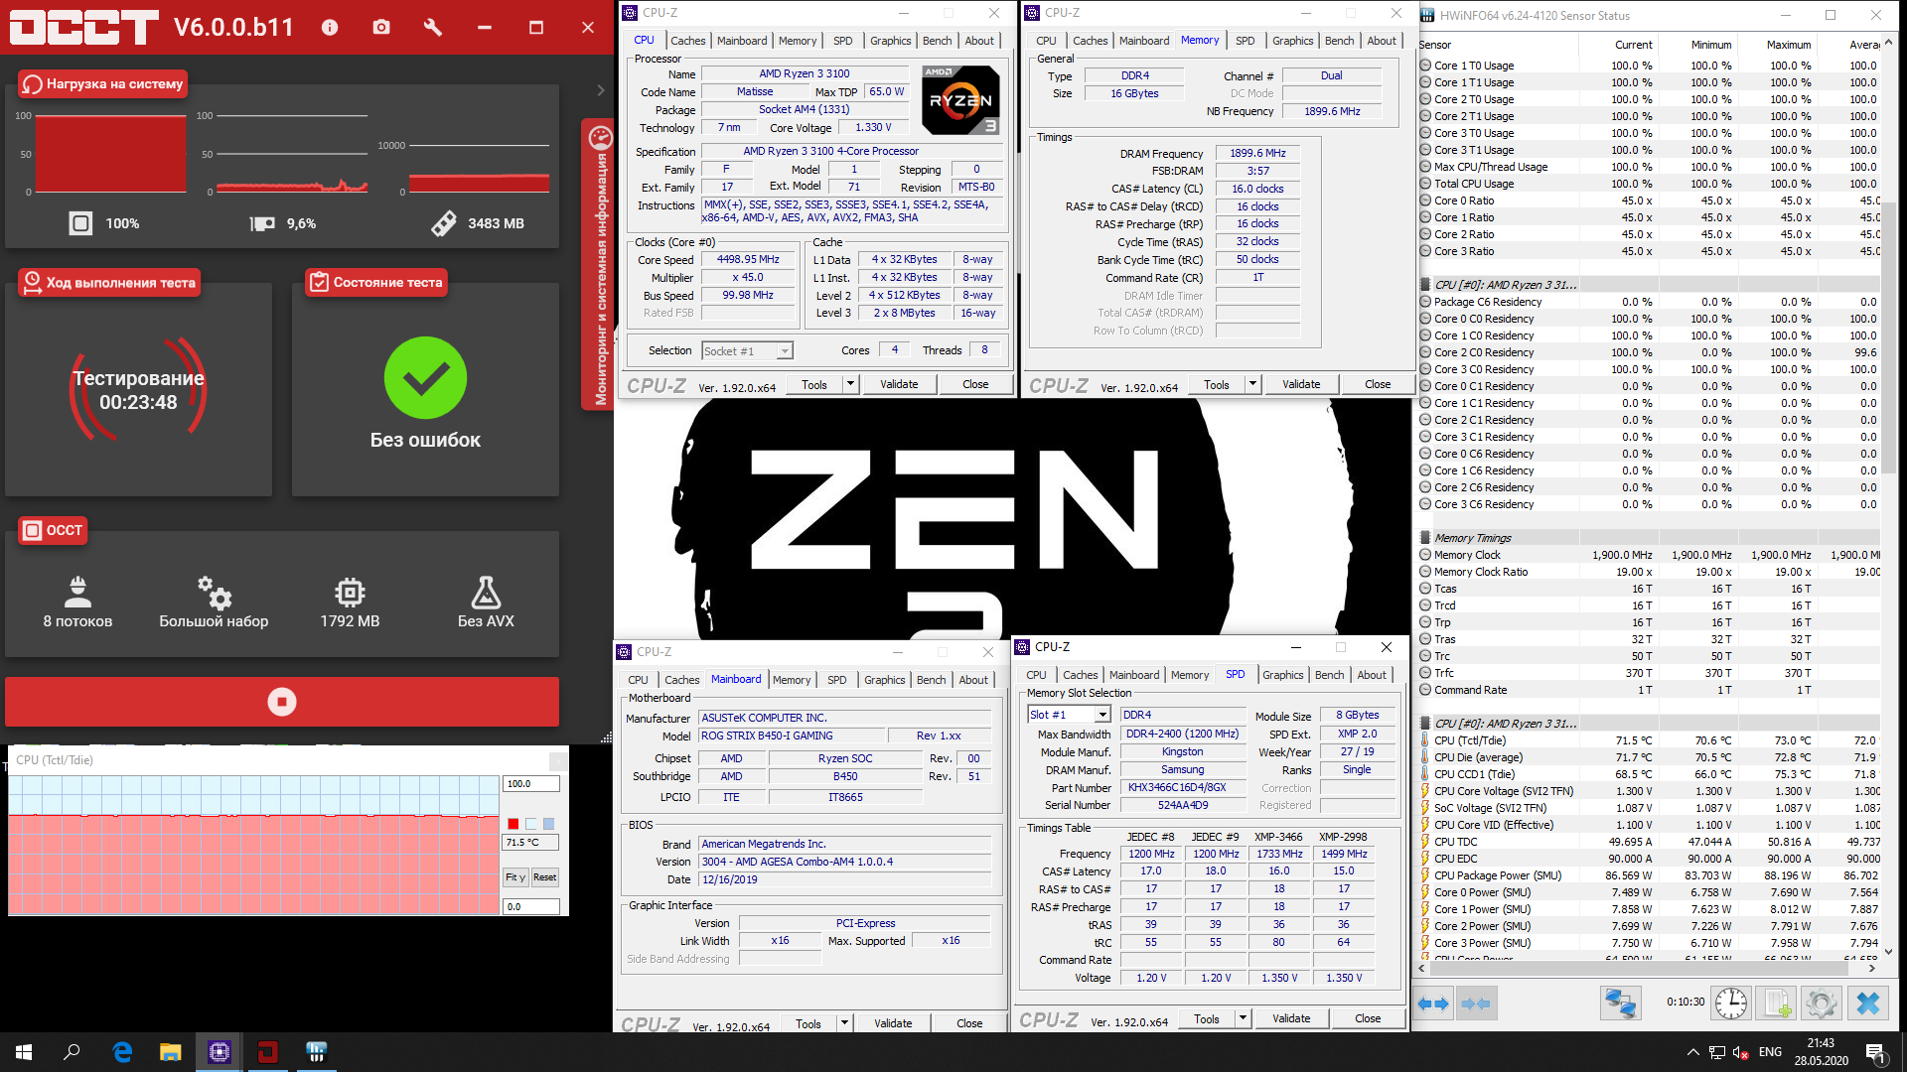The height and width of the screenshot is (1072, 1907).
Task: Click the Fit y graph button
Action: [514, 877]
